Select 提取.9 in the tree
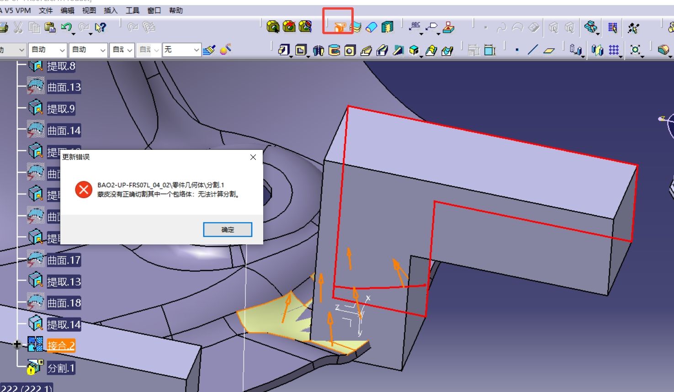The image size is (674, 392). 61,109
